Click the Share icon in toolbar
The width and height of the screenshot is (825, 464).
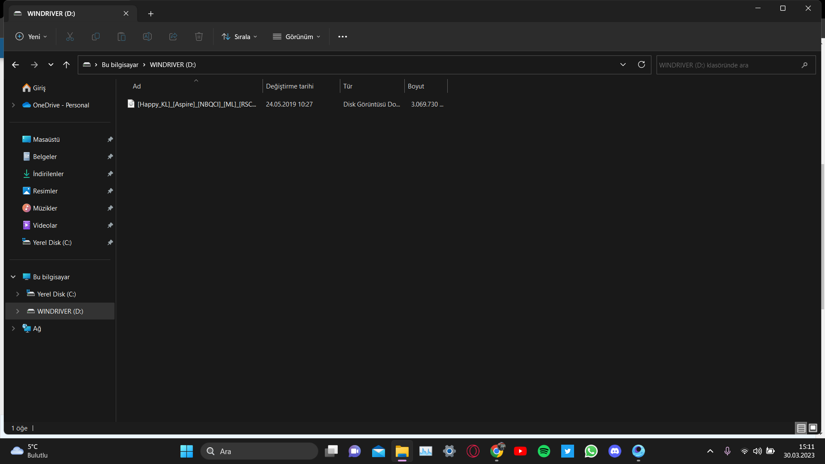pos(173,37)
